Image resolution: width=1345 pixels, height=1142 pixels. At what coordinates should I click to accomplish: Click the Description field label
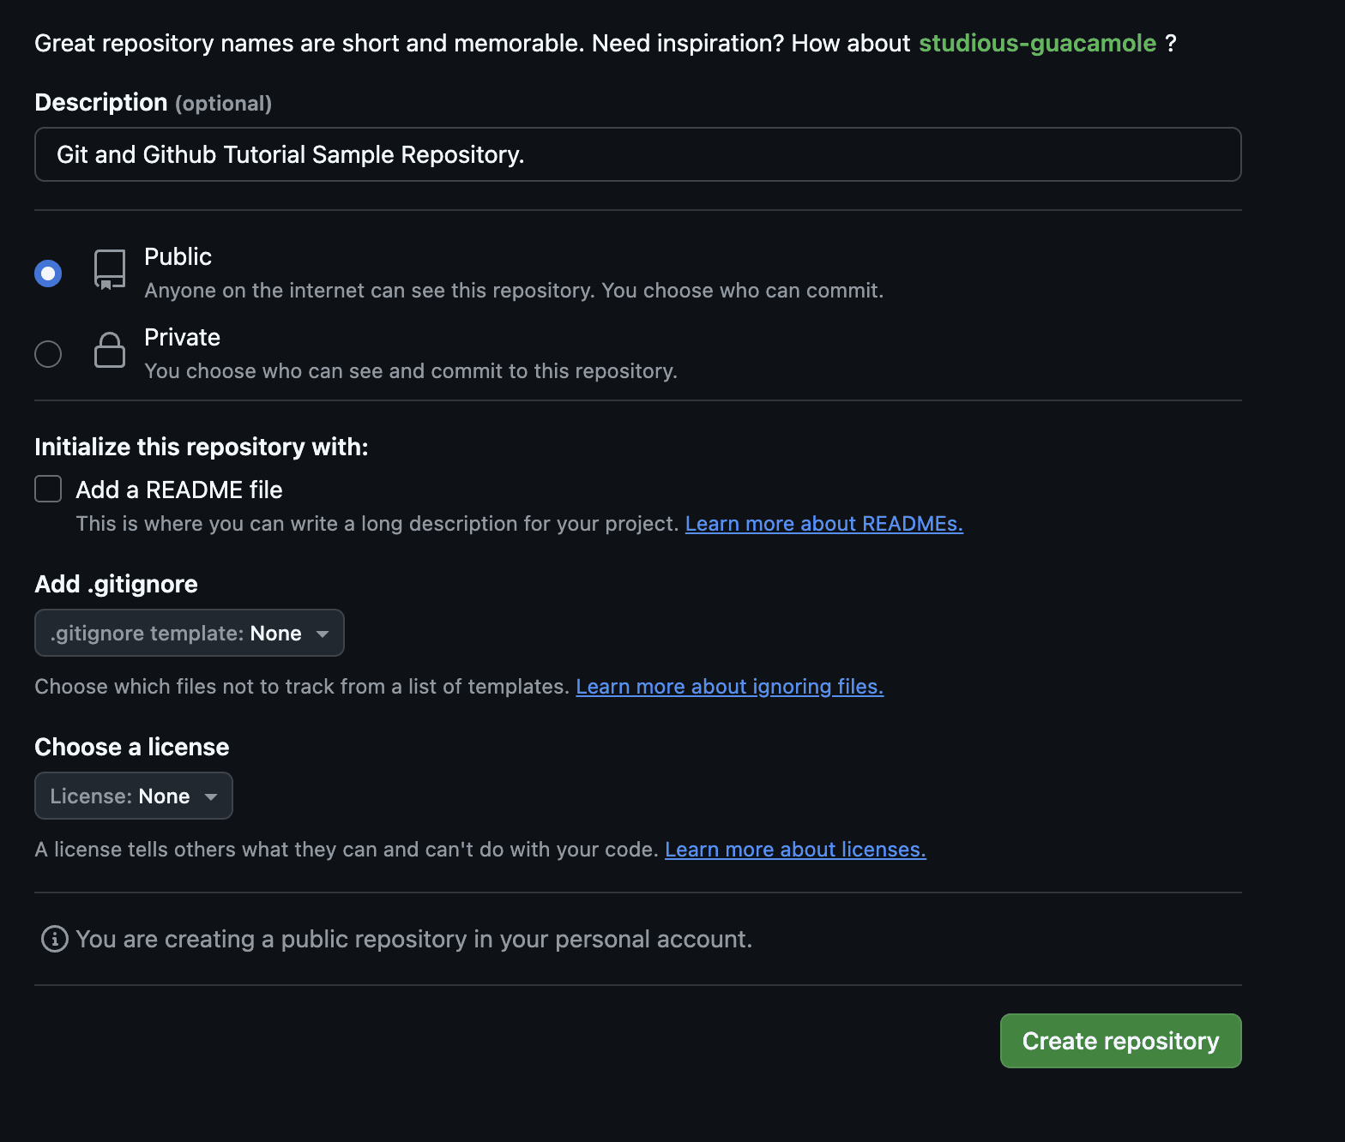coord(101,102)
